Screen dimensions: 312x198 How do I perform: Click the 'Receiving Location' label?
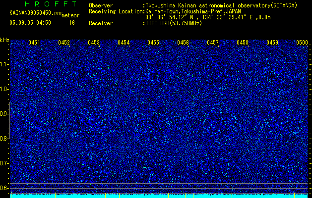[x=116, y=11]
